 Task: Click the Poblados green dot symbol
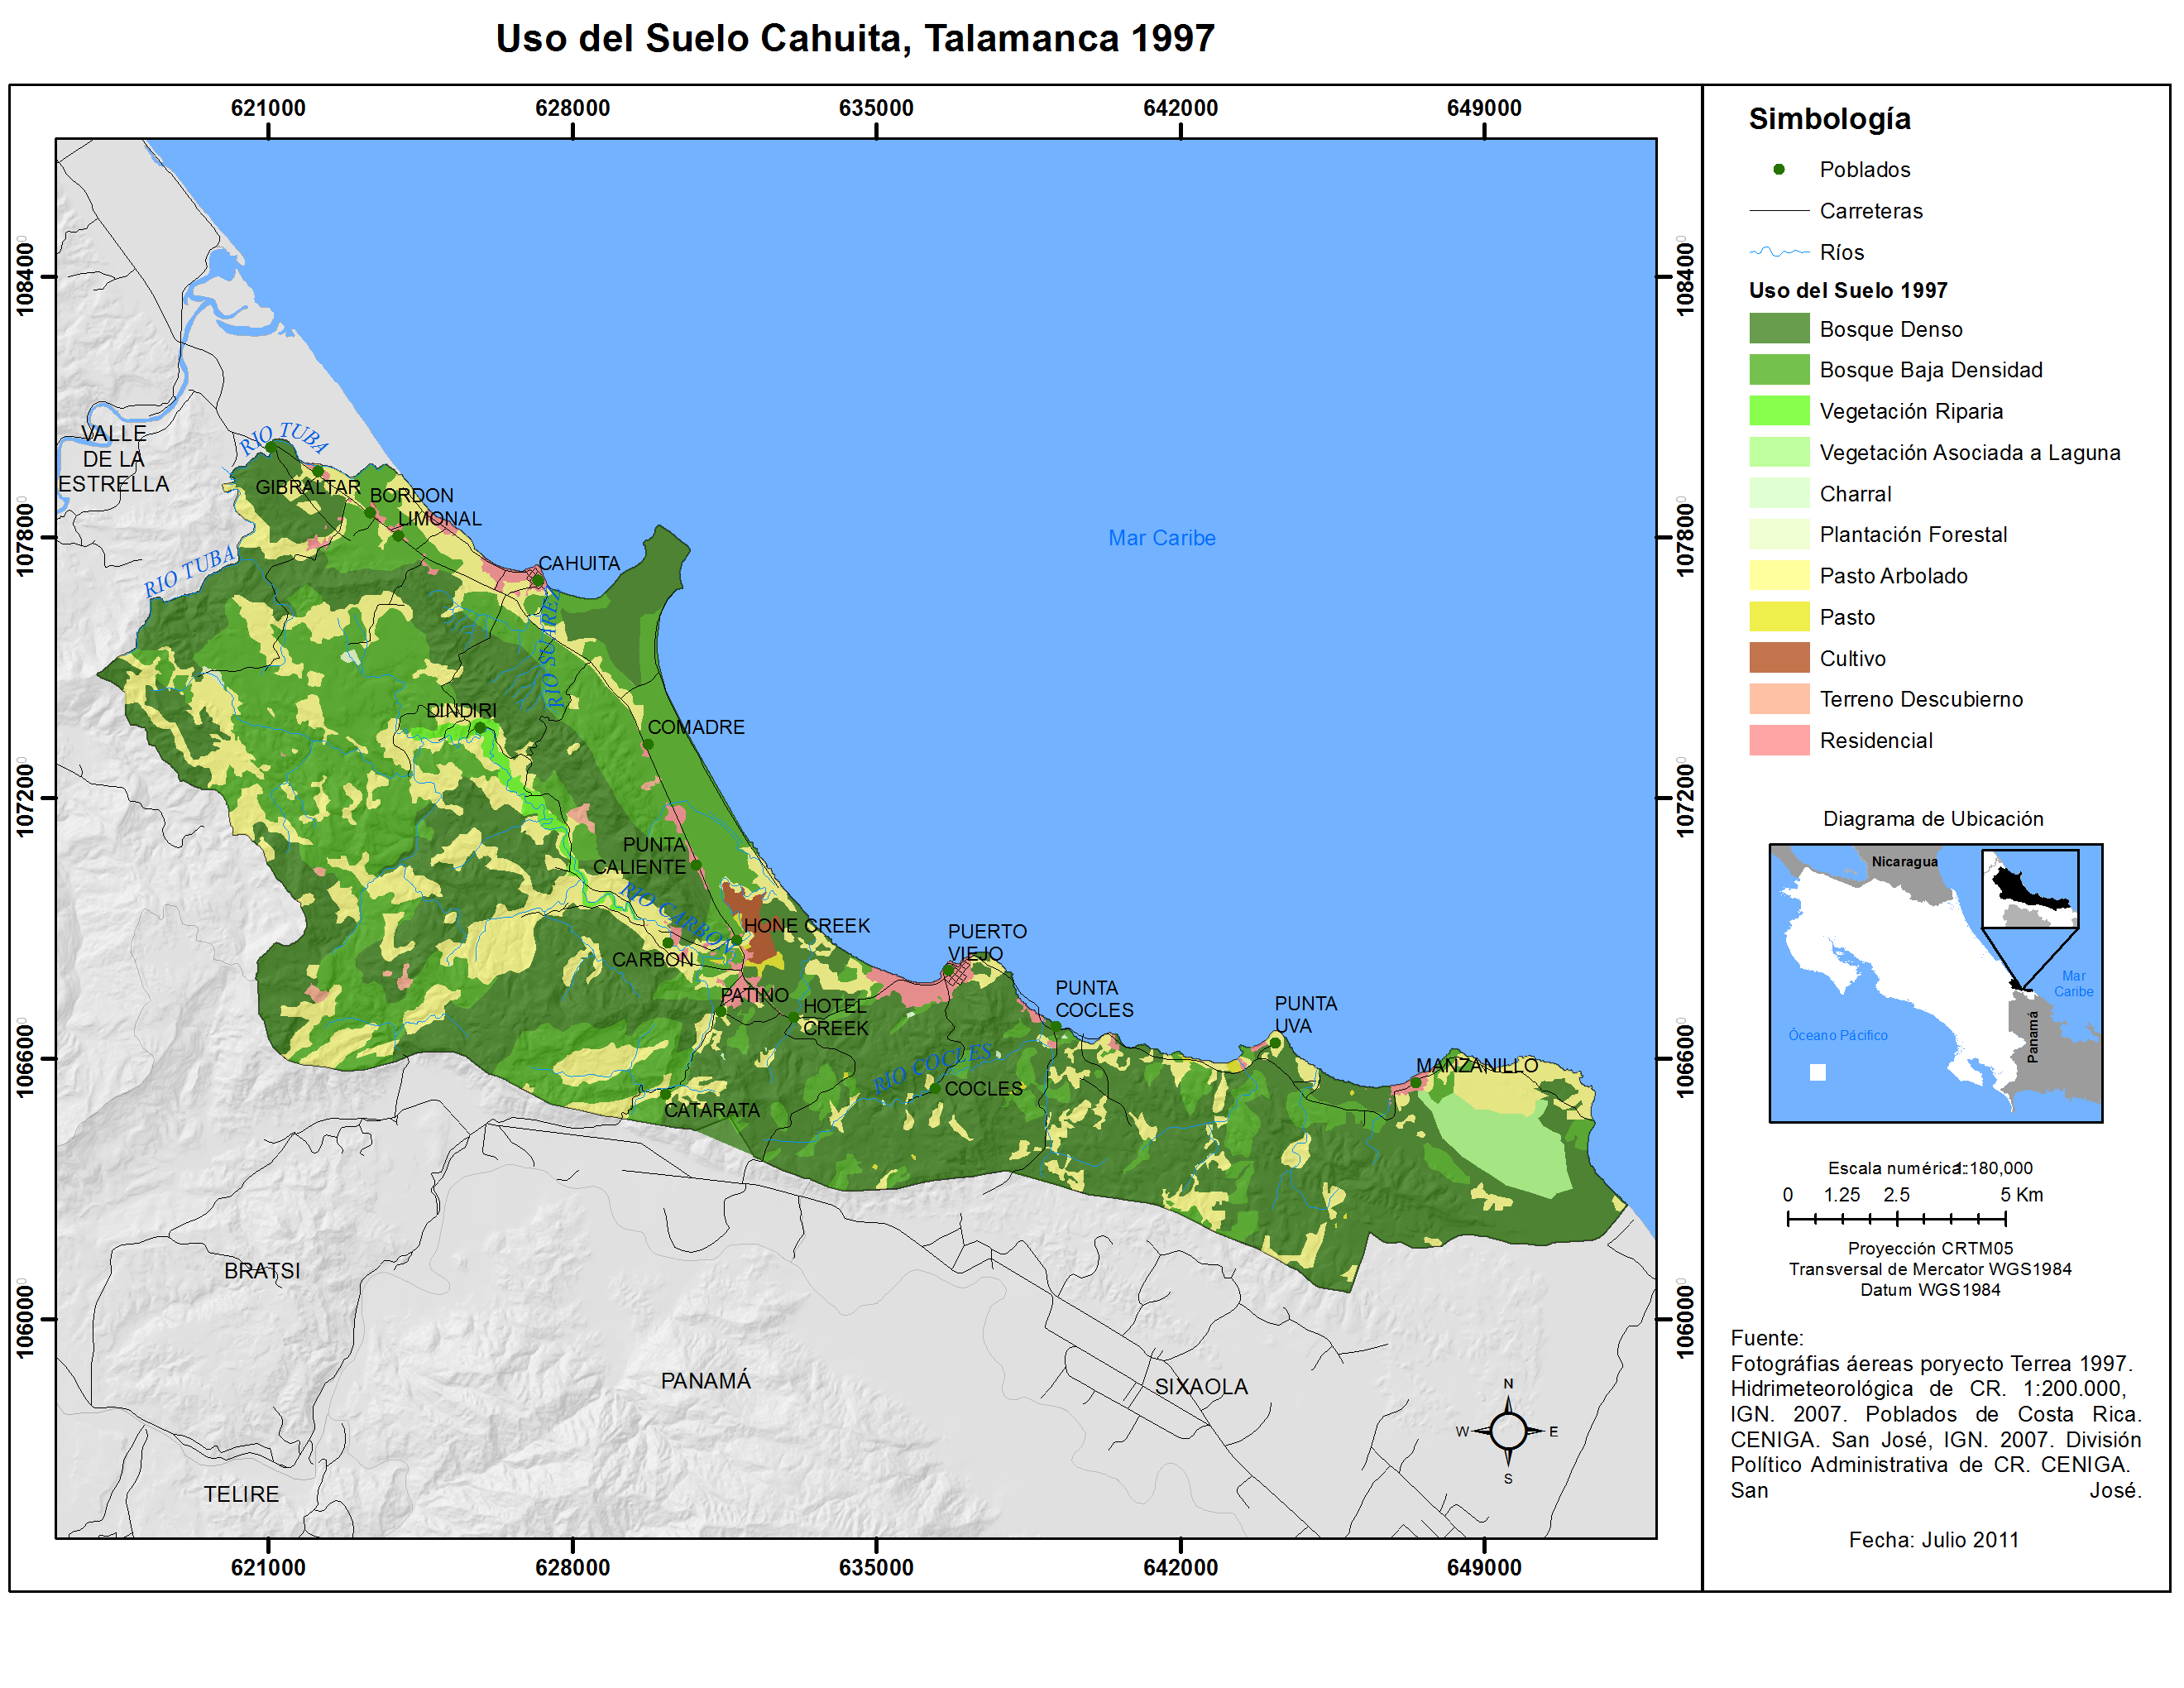1779,169
